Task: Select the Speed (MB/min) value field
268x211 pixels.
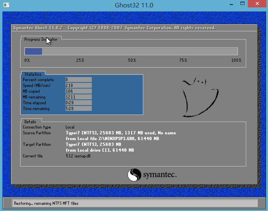Action: pos(78,85)
